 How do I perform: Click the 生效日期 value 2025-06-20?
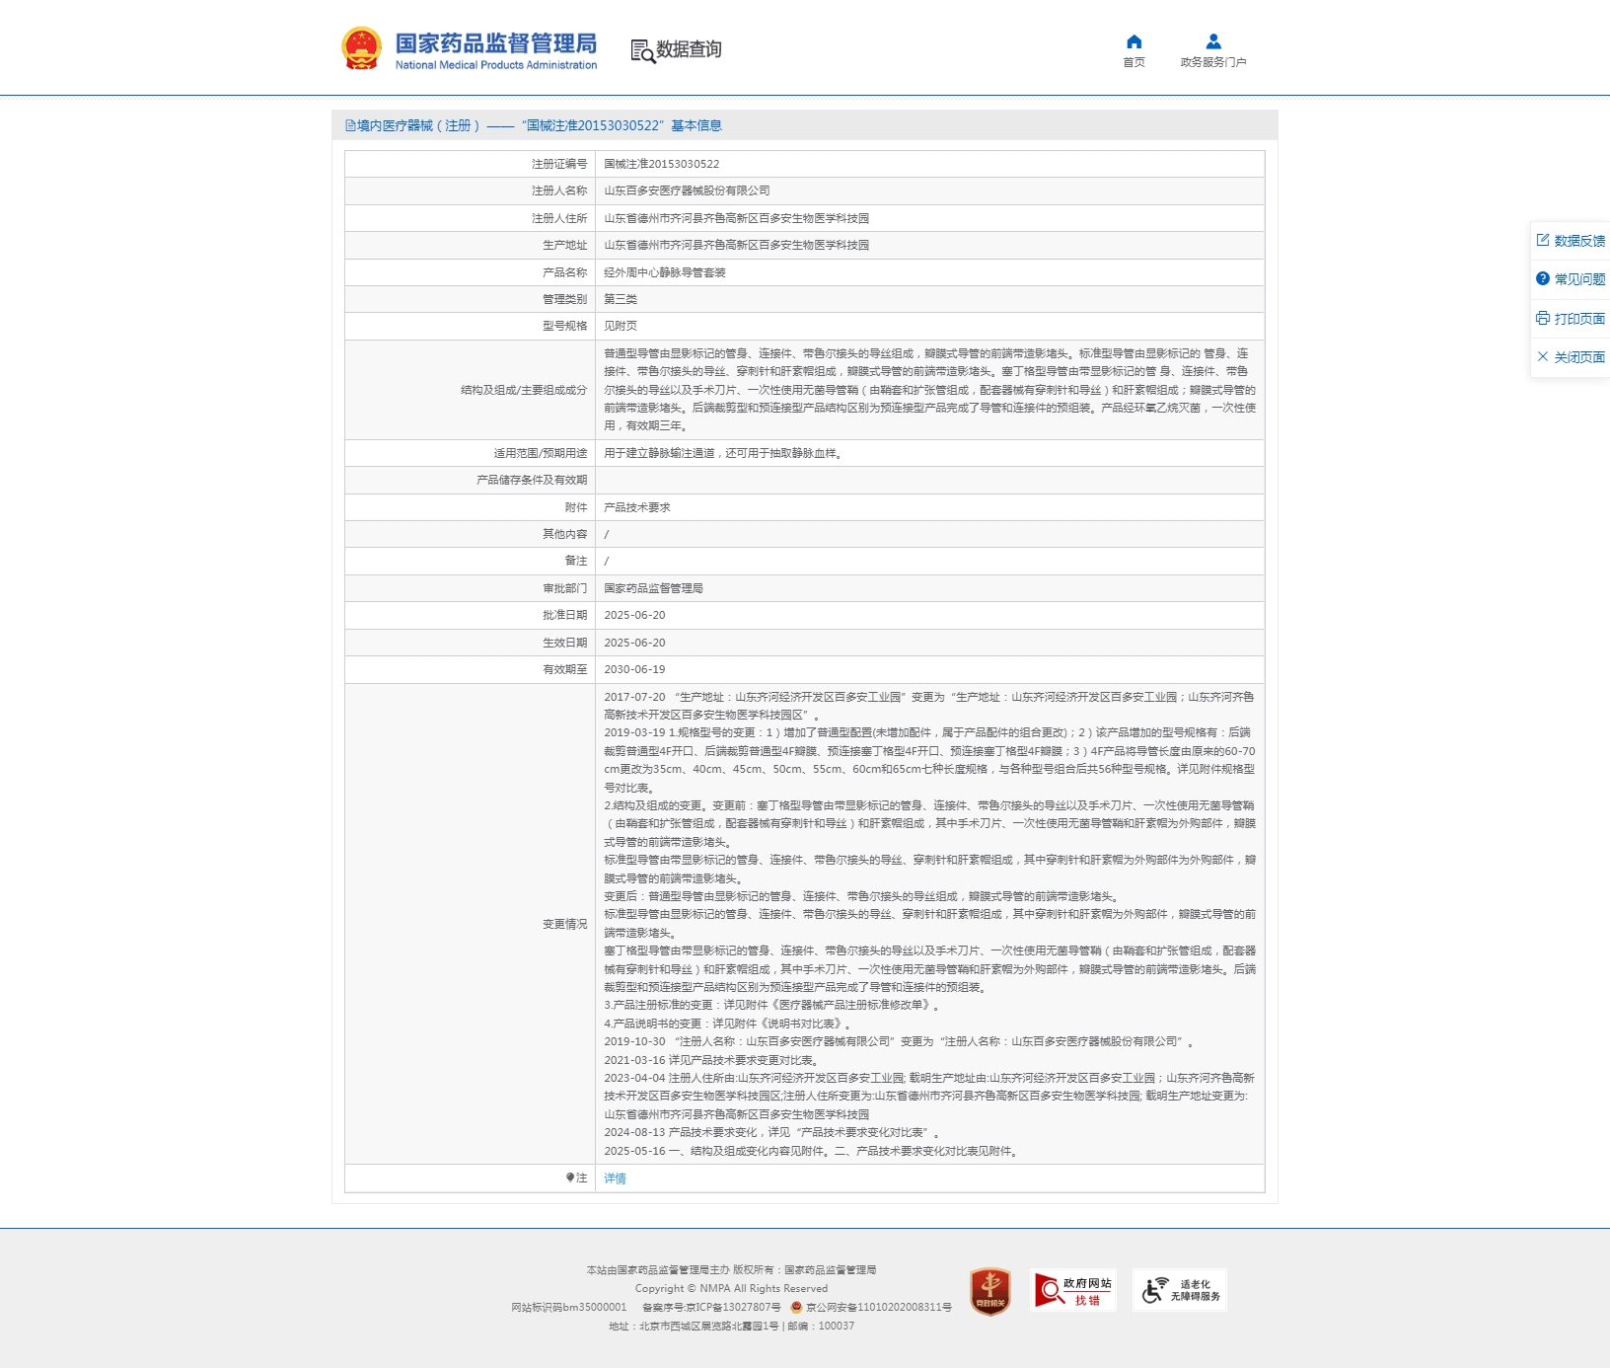[634, 643]
